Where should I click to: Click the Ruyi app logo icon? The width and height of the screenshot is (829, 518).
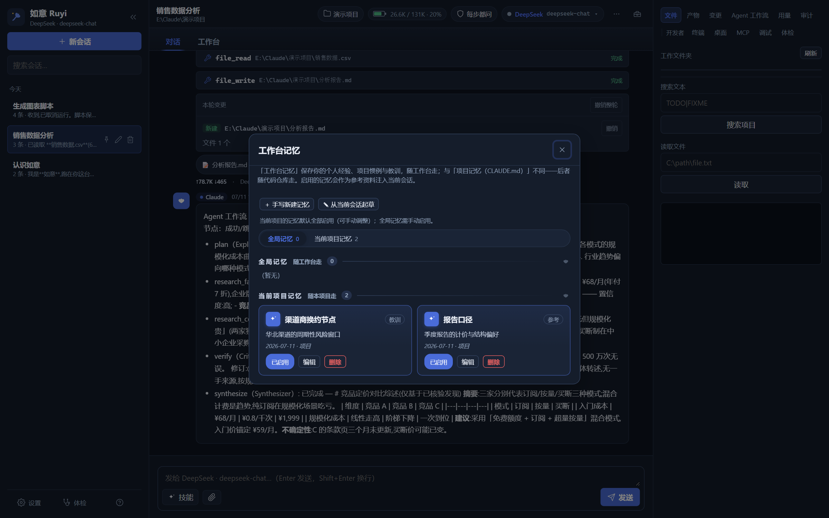coord(16,17)
